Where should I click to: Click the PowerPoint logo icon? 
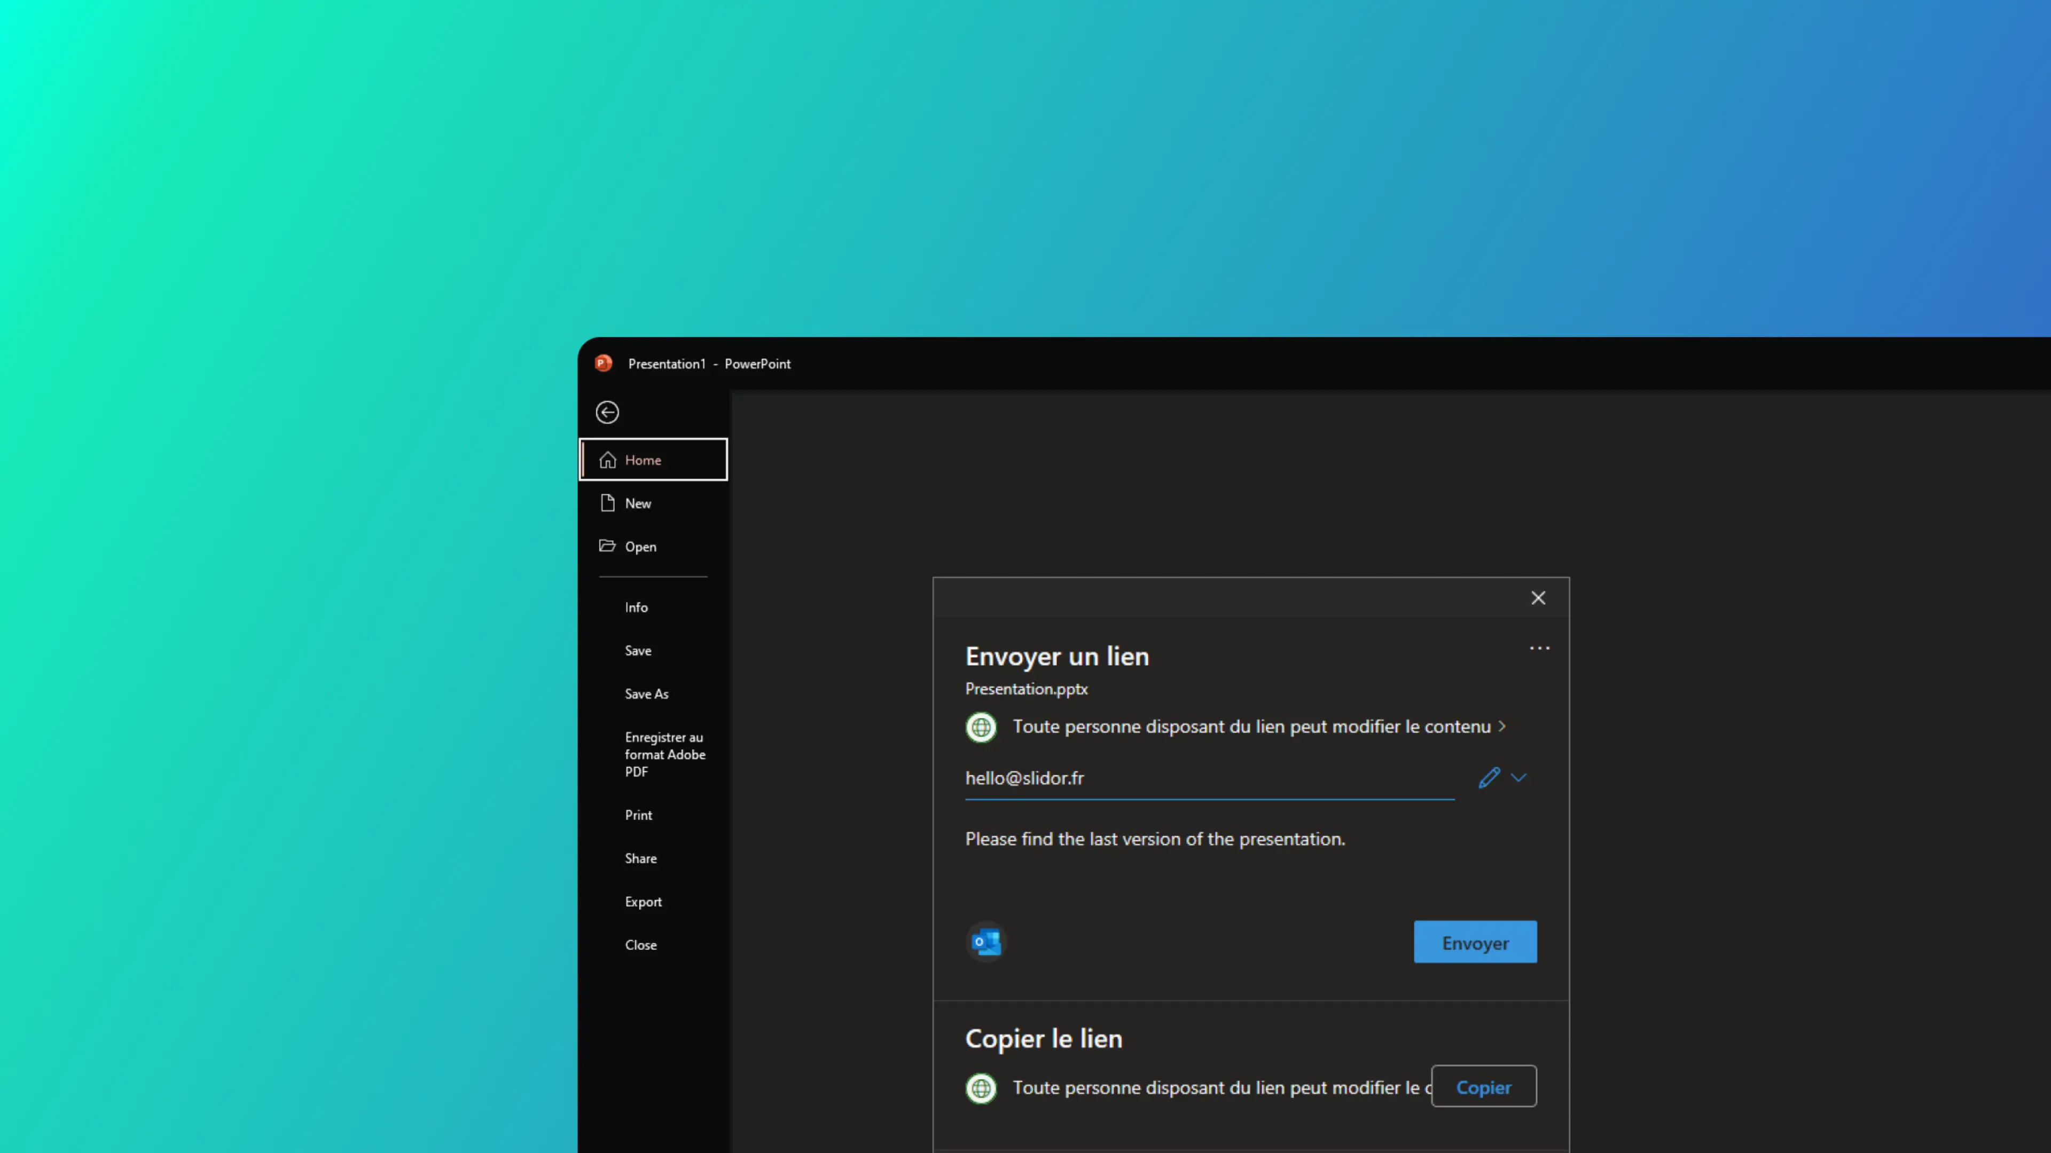604,364
